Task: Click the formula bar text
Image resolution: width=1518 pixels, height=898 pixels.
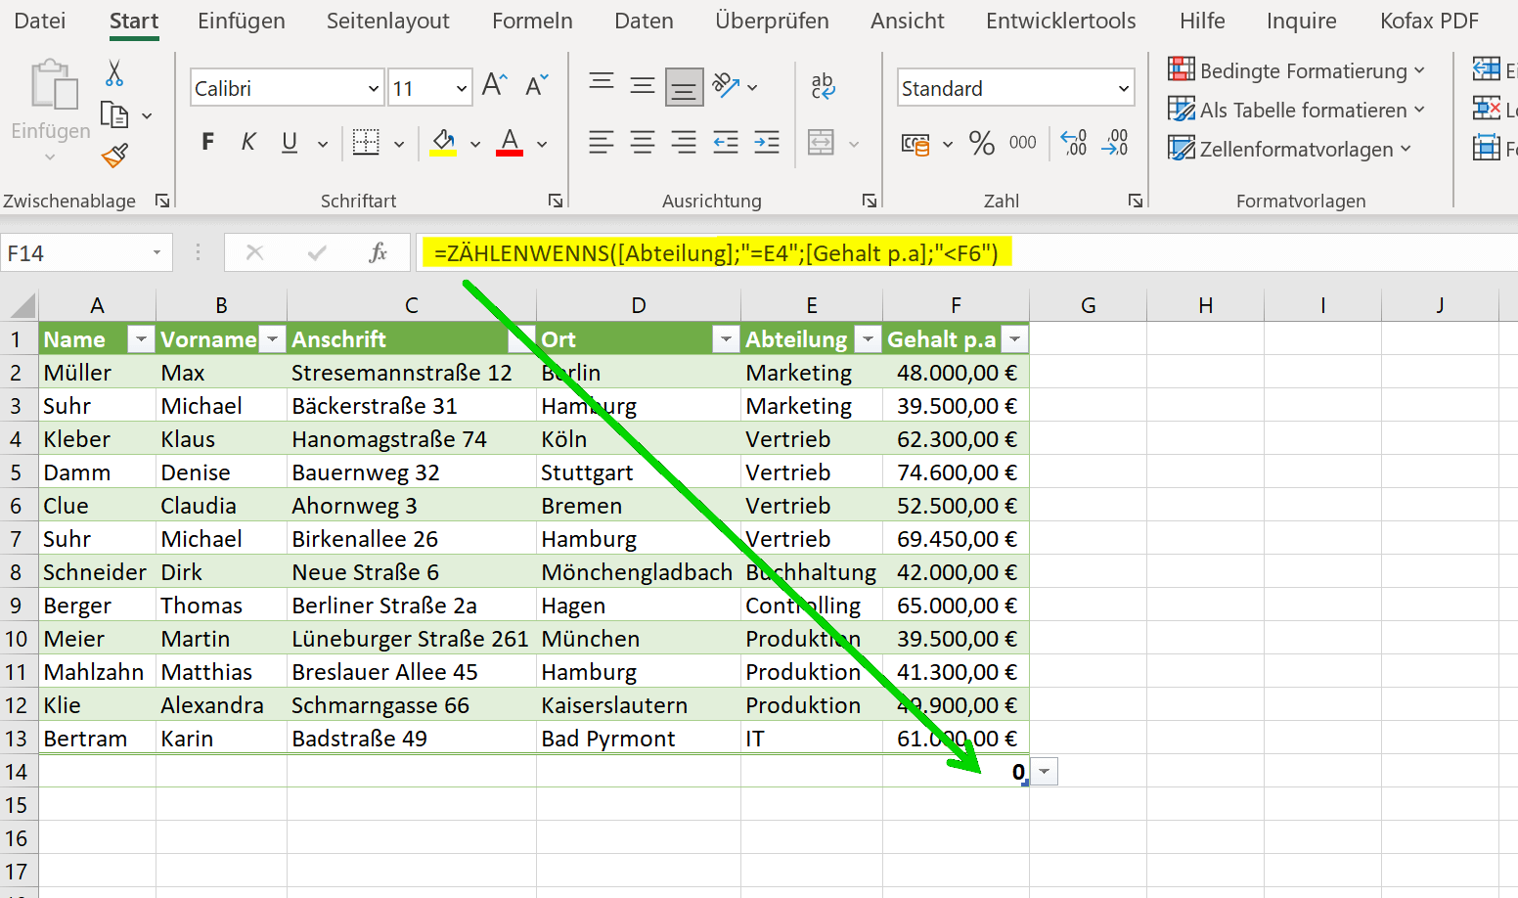Action: (x=716, y=253)
